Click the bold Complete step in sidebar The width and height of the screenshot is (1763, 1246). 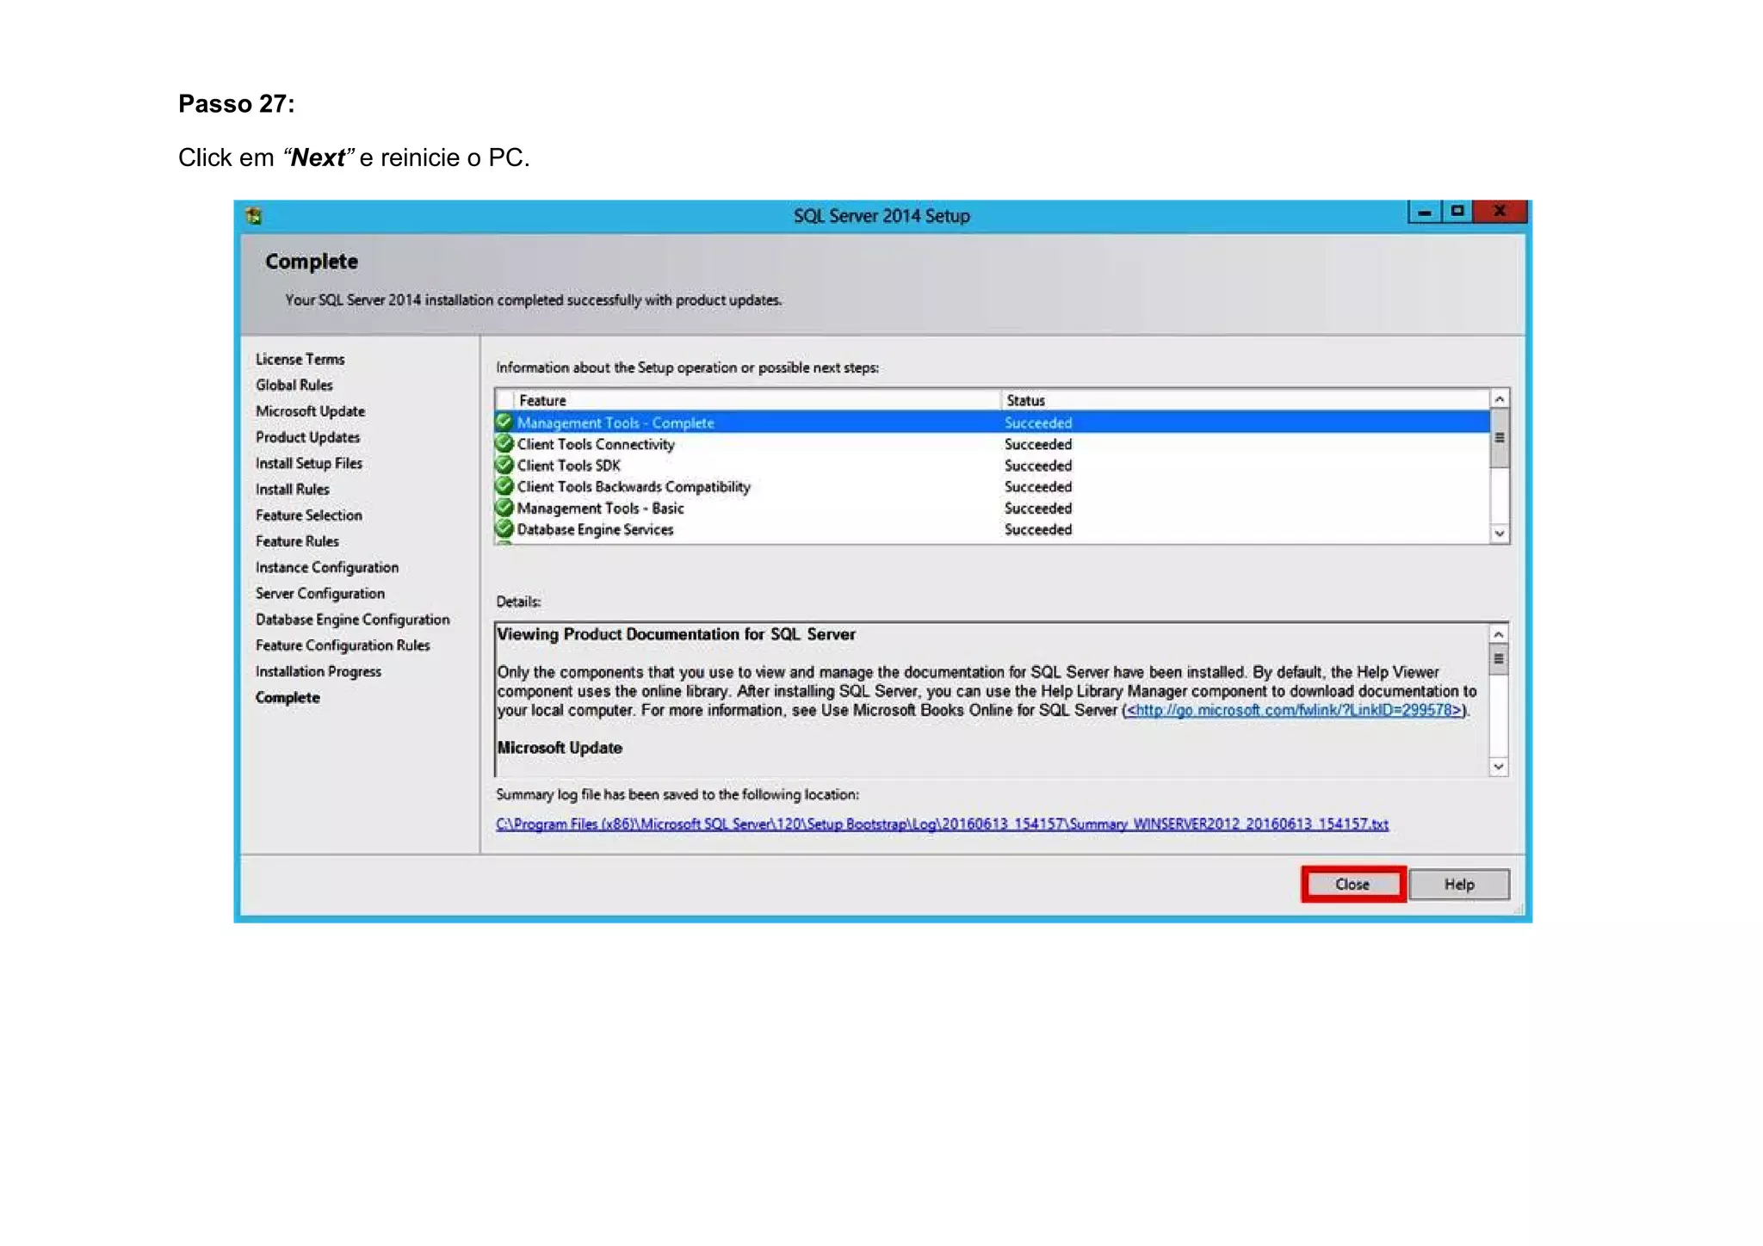tap(288, 697)
